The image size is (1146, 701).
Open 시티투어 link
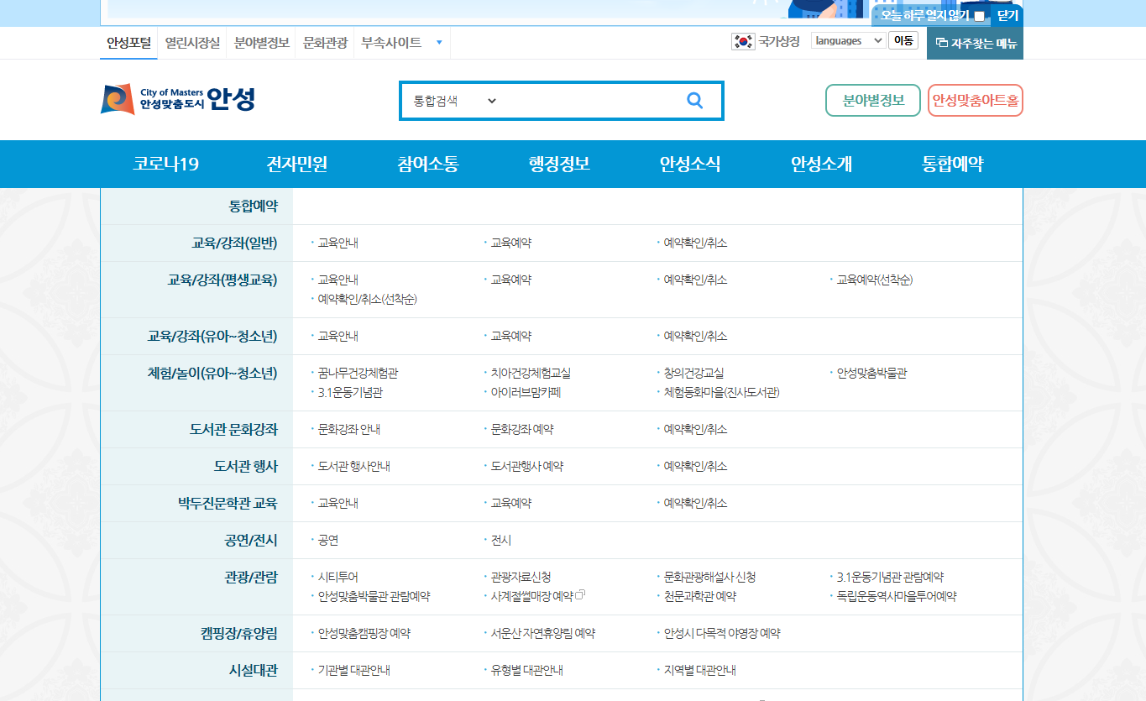[x=338, y=577]
